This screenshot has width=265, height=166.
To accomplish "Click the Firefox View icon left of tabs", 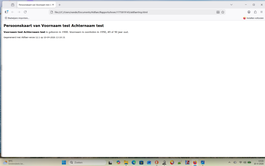I will point(13,5).
